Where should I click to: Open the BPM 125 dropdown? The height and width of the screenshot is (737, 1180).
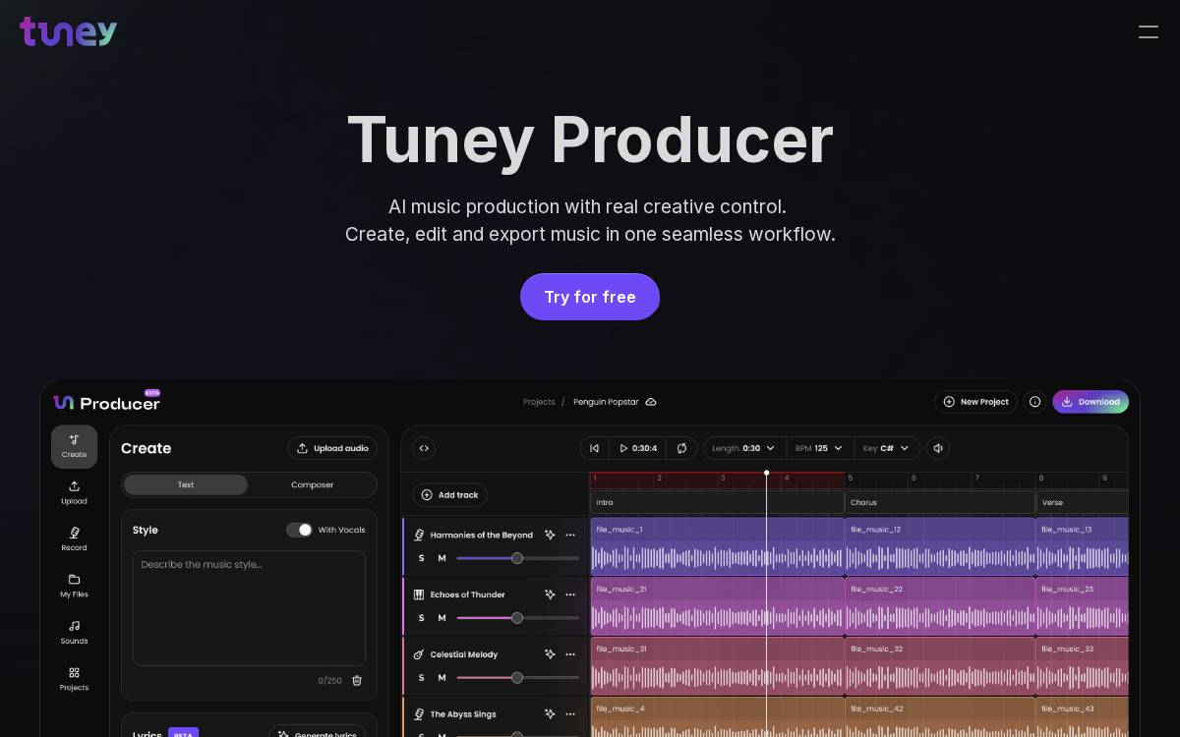pos(819,448)
